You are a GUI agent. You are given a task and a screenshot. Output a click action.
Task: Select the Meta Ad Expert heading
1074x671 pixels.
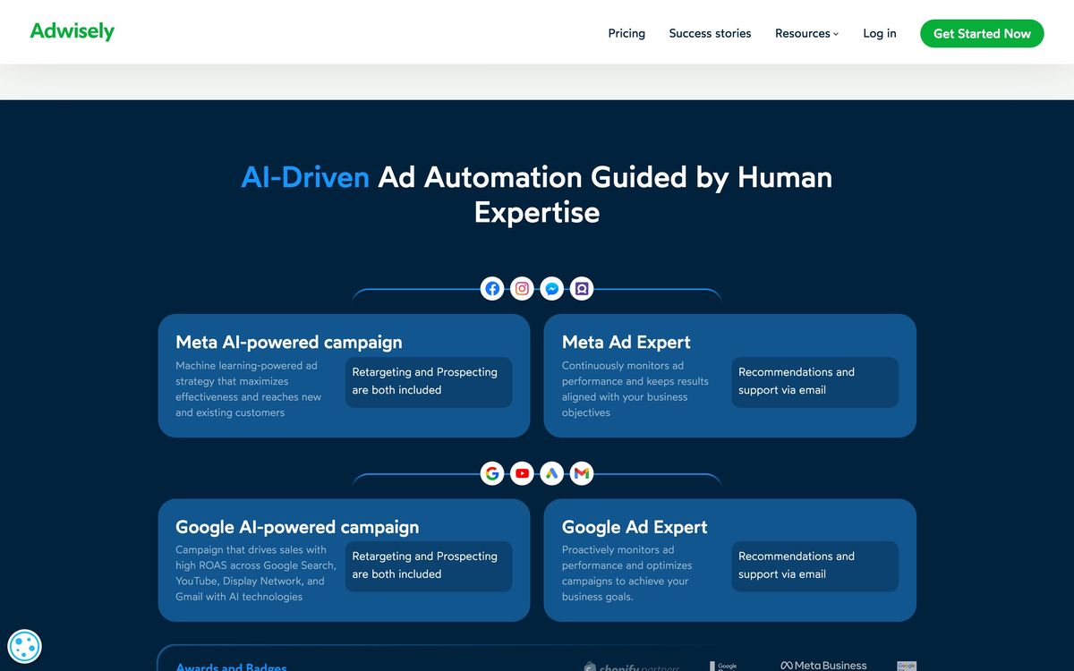[626, 342]
